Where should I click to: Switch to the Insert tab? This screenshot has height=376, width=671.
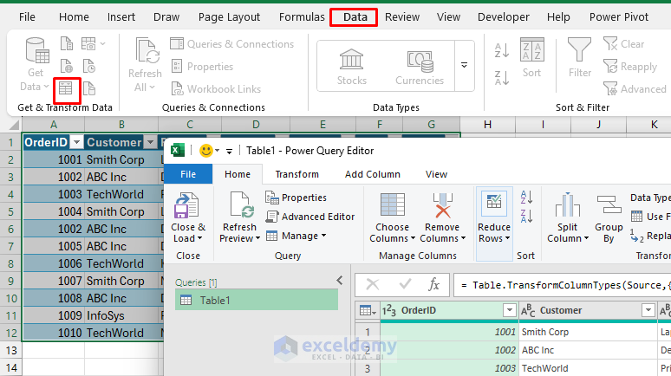pyautogui.click(x=121, y=17)
